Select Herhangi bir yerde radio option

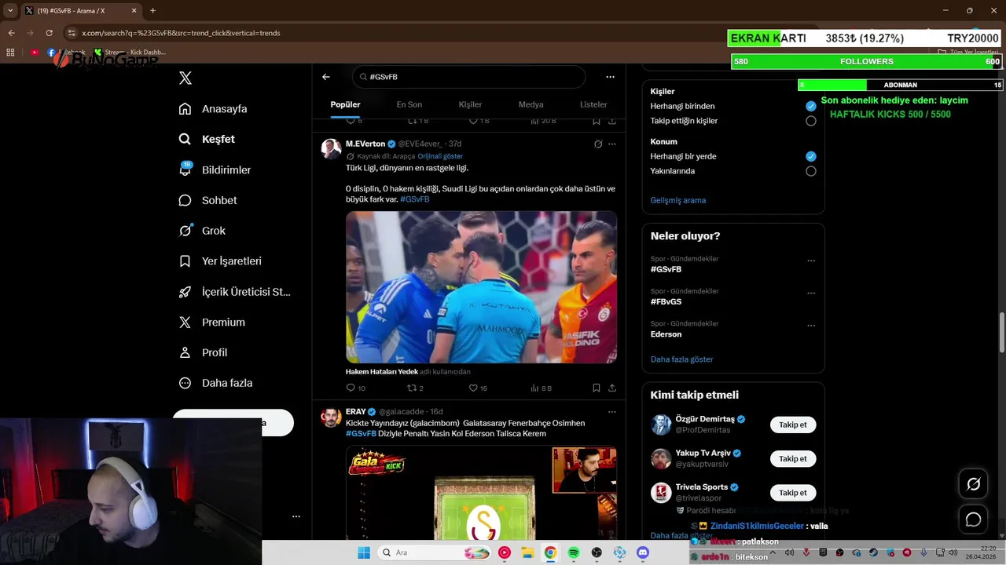click(x=810, y=156)
